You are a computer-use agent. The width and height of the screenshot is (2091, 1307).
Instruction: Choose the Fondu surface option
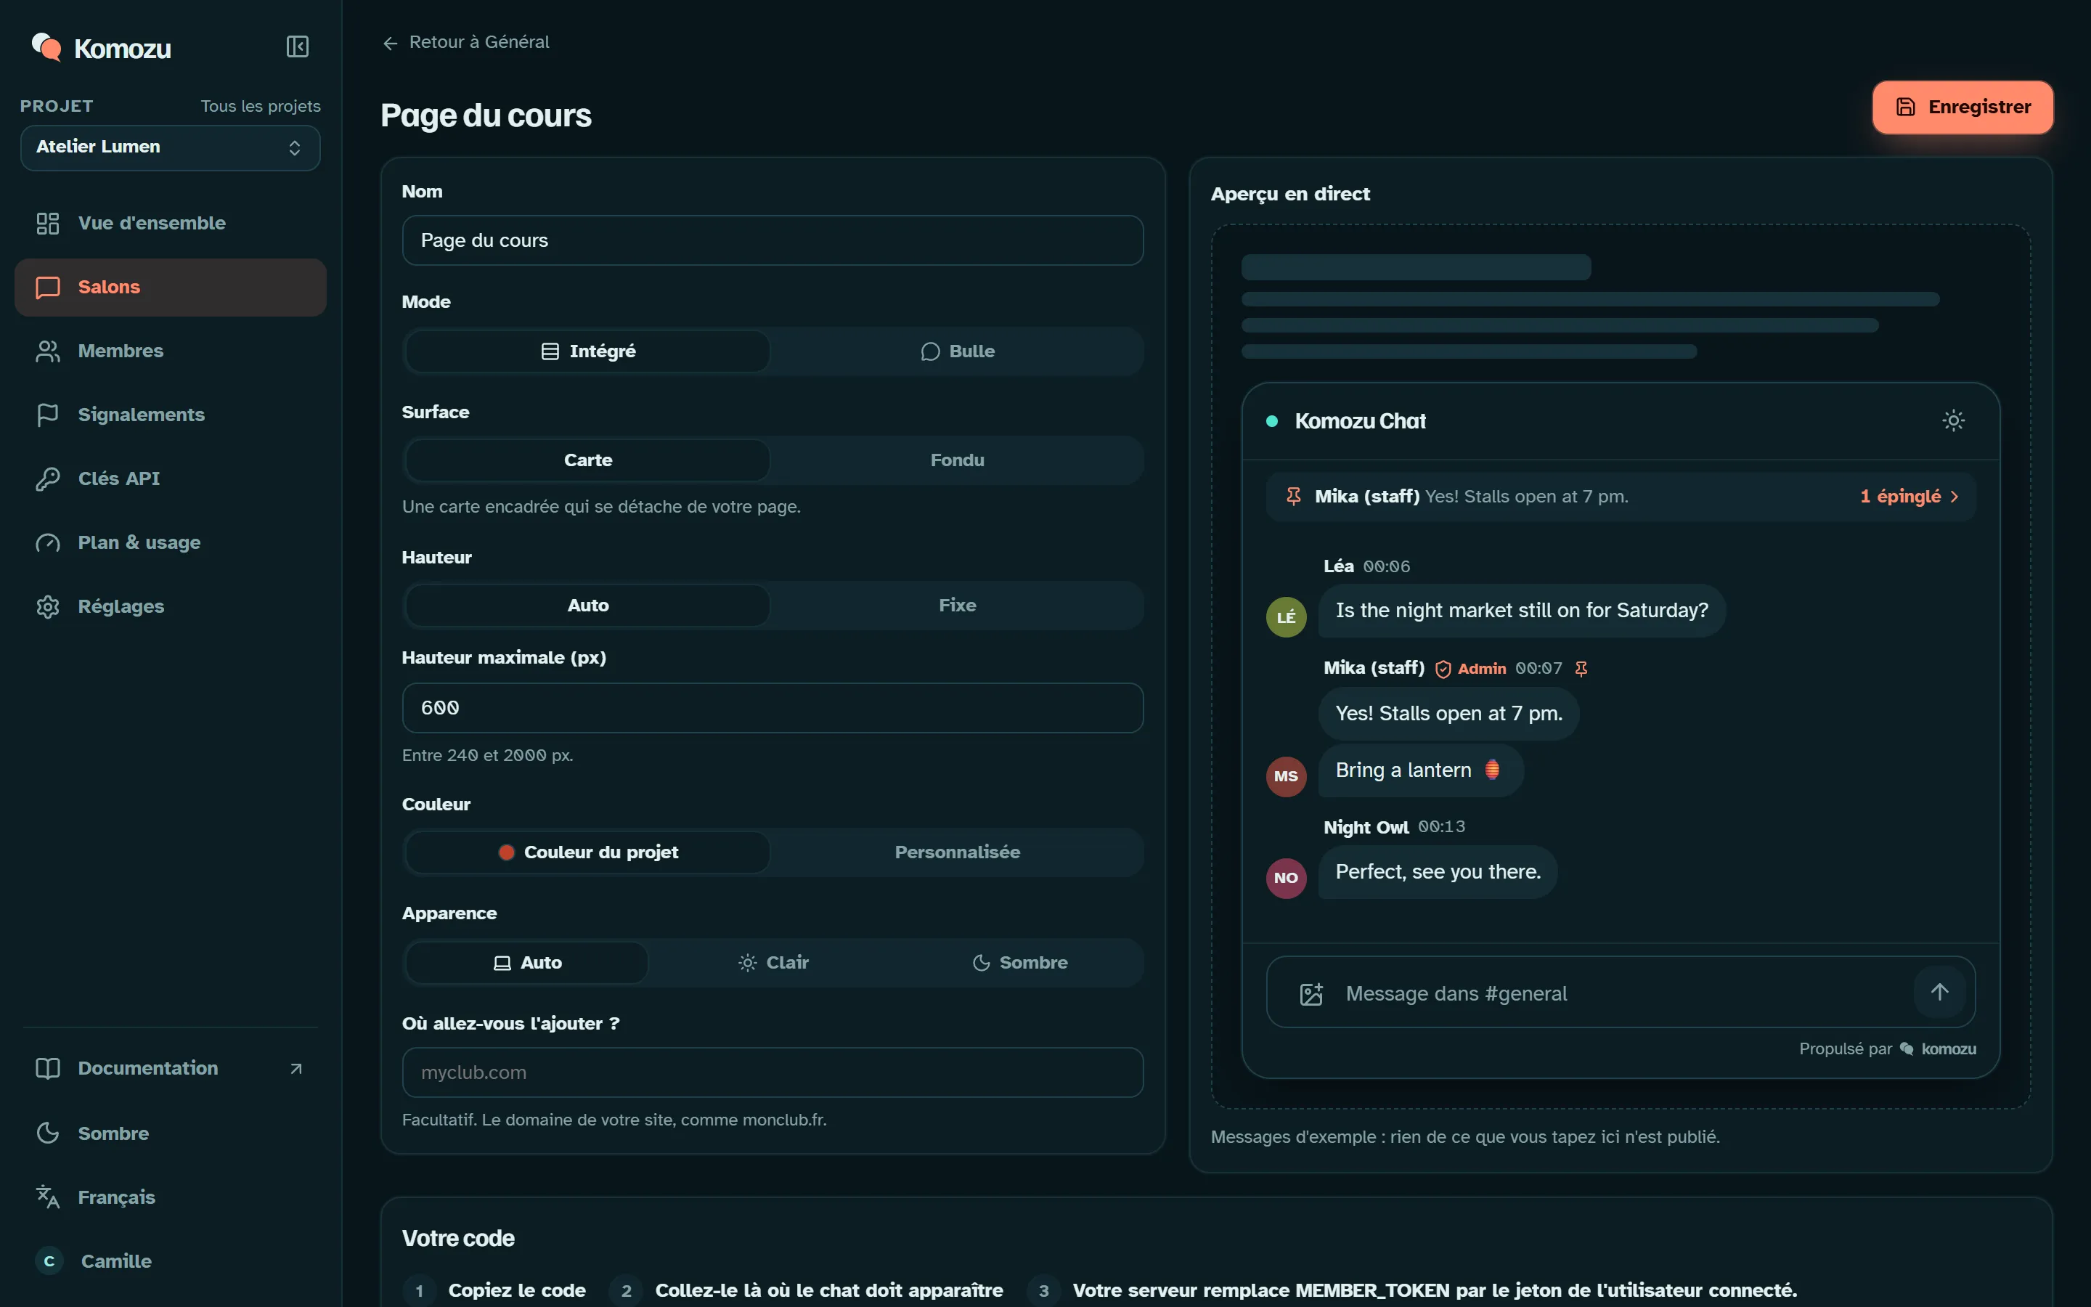click(956, 460)
